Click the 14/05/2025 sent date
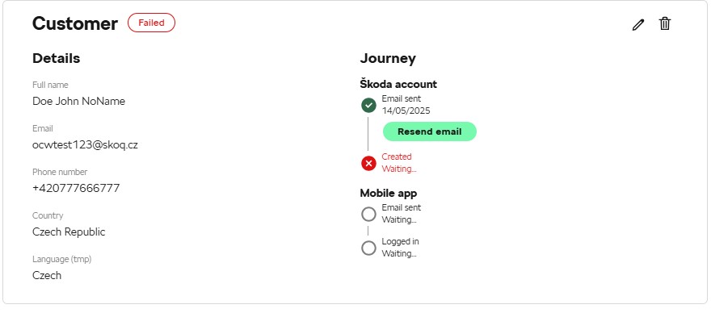This screenshot has width=711, height=313. click(x=406, y=111)
